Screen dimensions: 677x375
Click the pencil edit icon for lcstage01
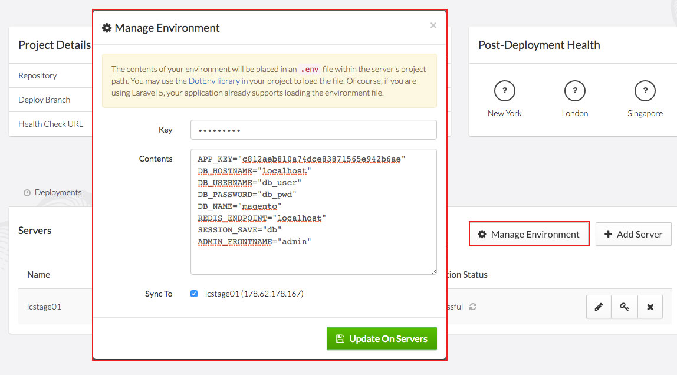(599, 307)
